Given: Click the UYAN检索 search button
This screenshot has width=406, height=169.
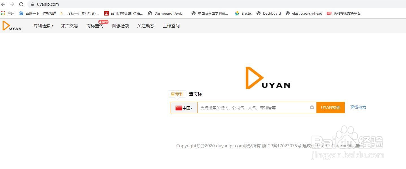Looking at the screenshot, I should [331, 107].
